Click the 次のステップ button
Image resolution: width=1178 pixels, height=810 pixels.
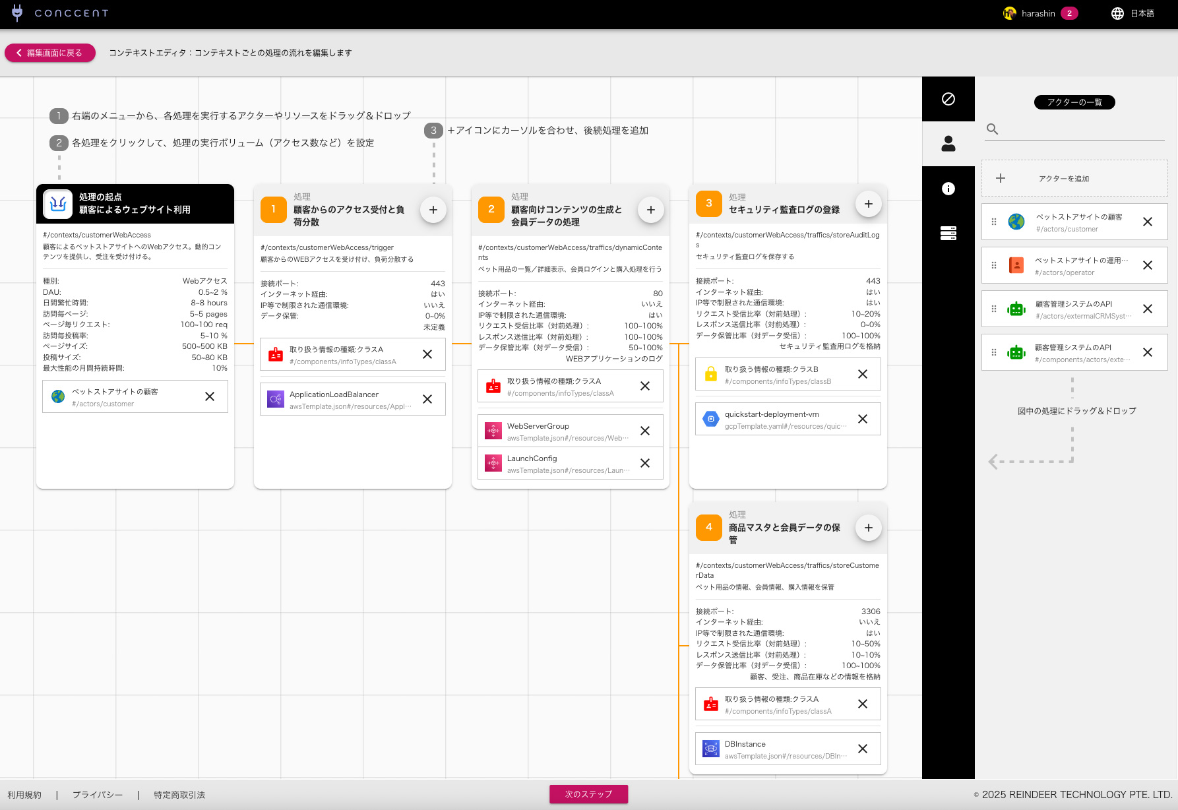[588, 794]
